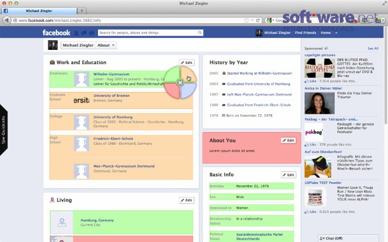Edit the Living section
Screen dimensions: 388x242
[187, 200]
